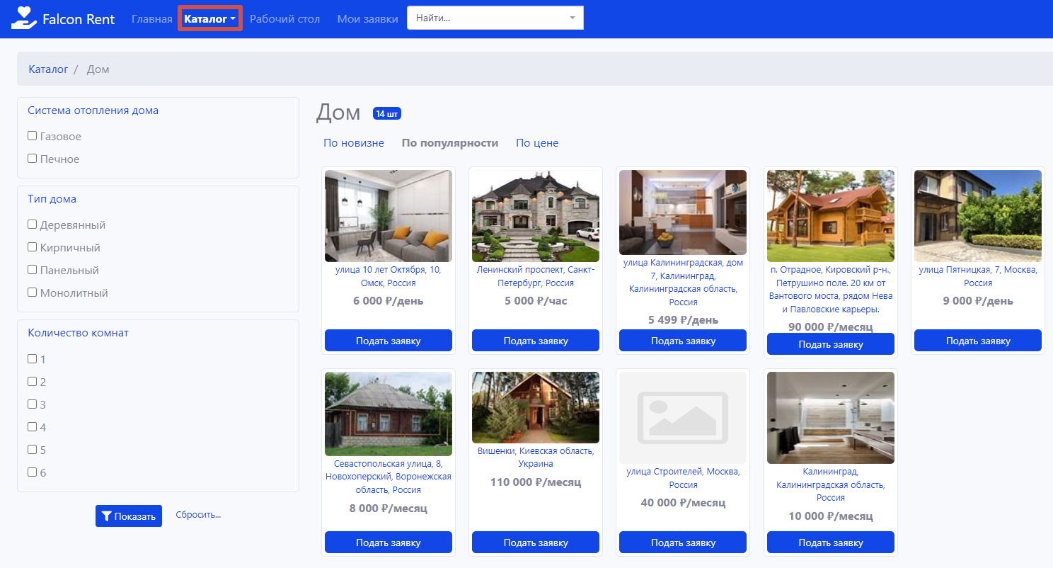Check the 3 rooms checkbox
1053x568 pixels.
click(x=33, y=404)
